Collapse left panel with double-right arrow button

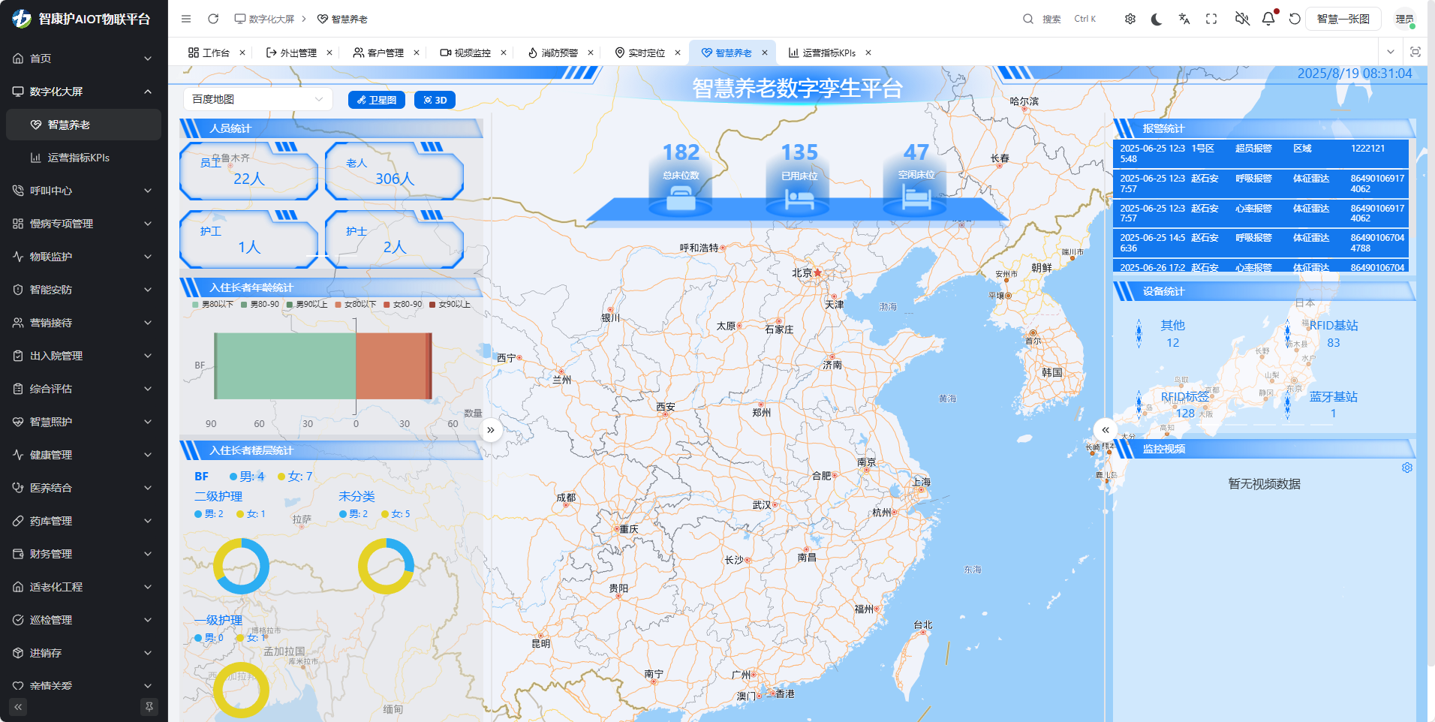click(490, 430)
